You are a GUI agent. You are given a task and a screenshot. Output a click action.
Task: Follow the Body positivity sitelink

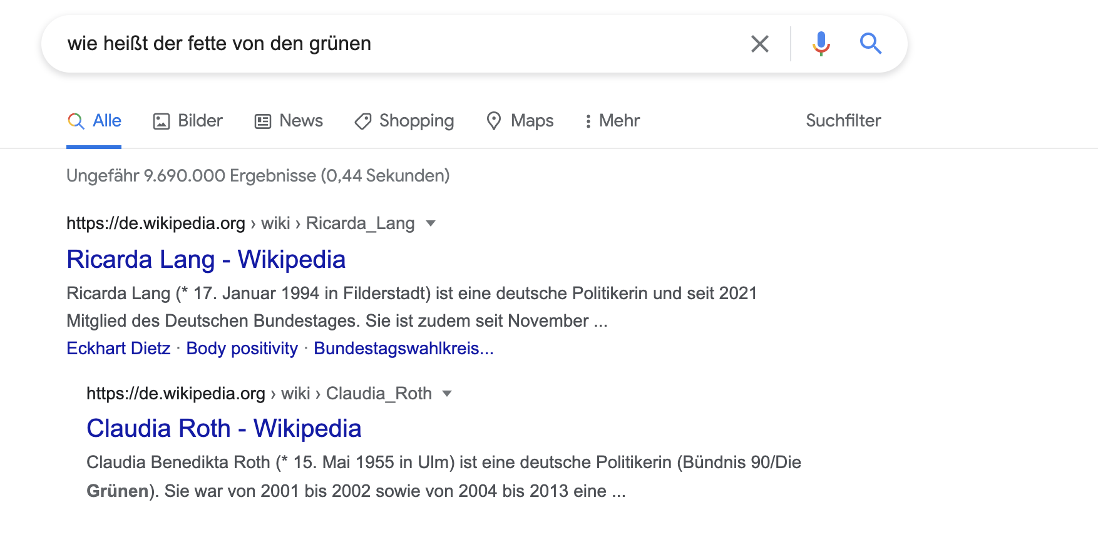[x=242, y=349]
